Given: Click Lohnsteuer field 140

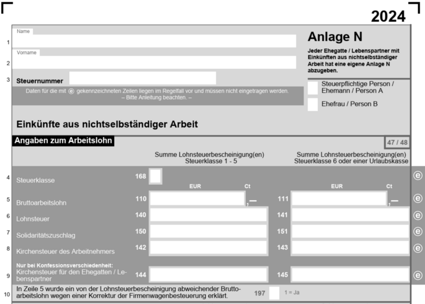Looking at the screenshot, I should [x=208, y=215].
